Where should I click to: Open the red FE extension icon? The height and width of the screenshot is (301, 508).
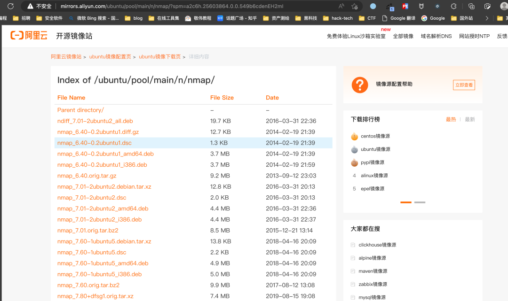[x=405, y=6]
